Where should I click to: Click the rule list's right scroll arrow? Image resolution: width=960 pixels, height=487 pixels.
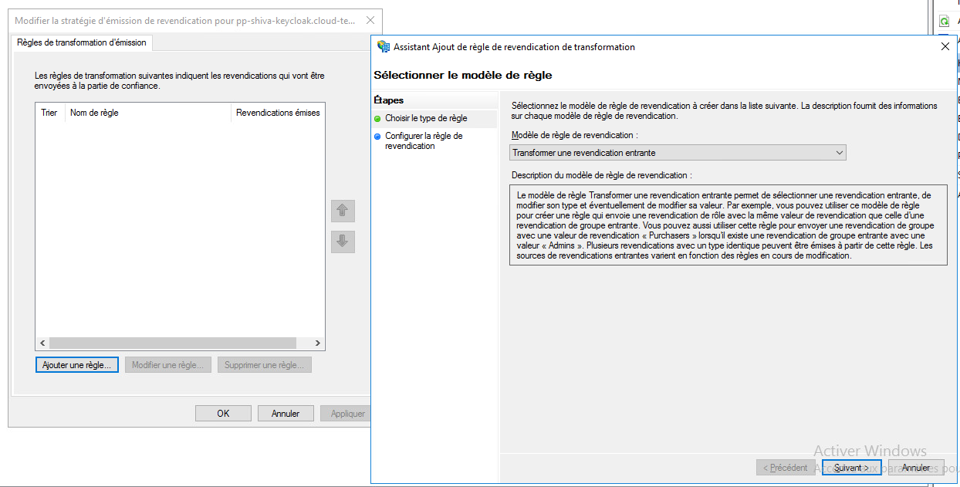coord(318,343)
